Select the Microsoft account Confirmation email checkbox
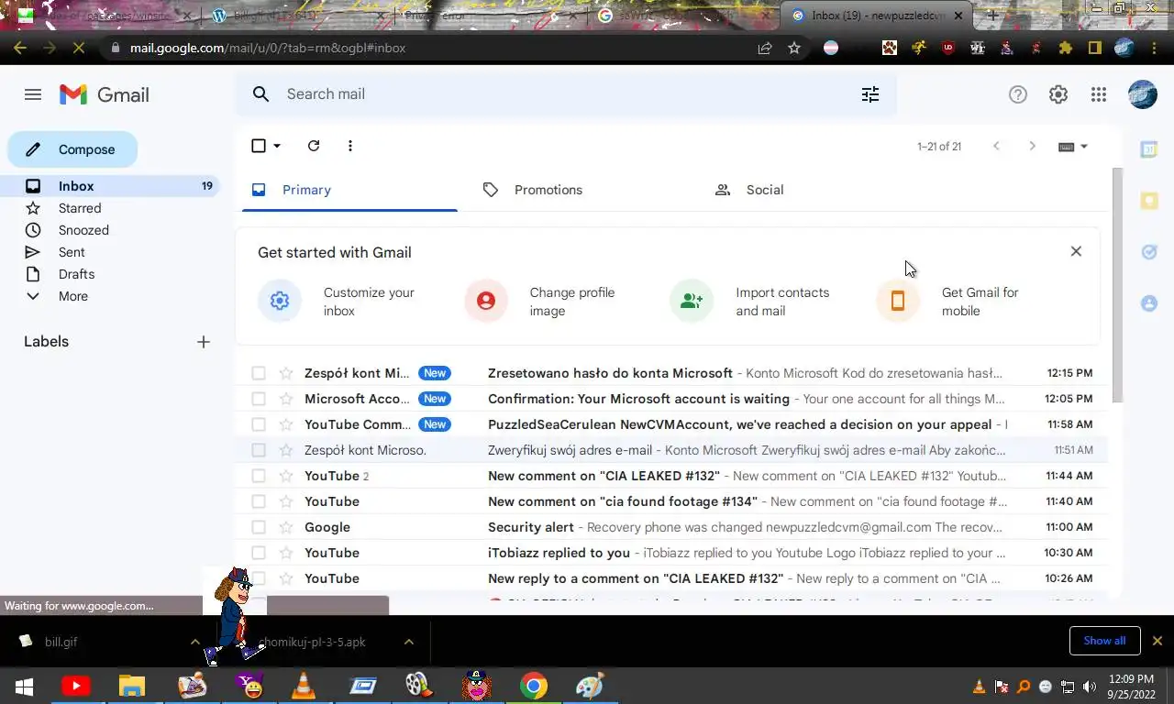The width and height of the screenshot is (1174, 704). click(x=259, y=399)
